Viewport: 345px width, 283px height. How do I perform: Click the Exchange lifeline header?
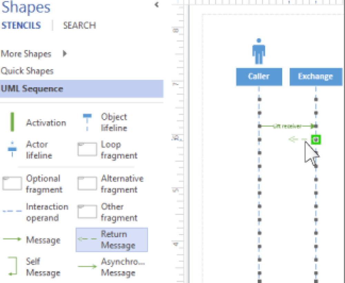[x=315, y=77]
